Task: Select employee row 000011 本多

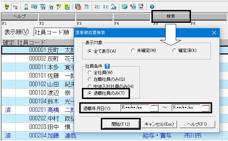Action: click(x=38, y=67)
